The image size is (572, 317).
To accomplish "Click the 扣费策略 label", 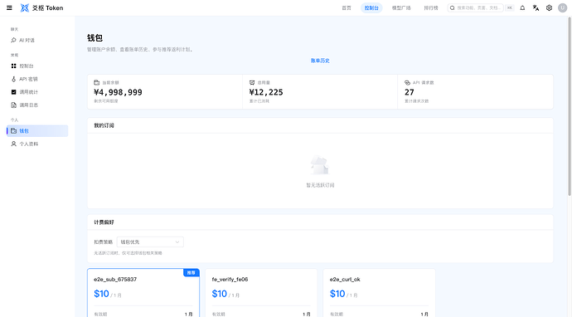I will [x=104, y=241].
